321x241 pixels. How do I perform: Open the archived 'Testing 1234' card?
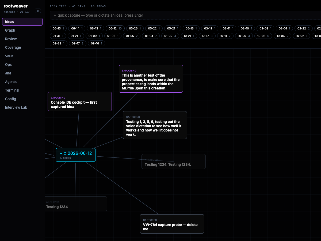[x=76, y=204]
